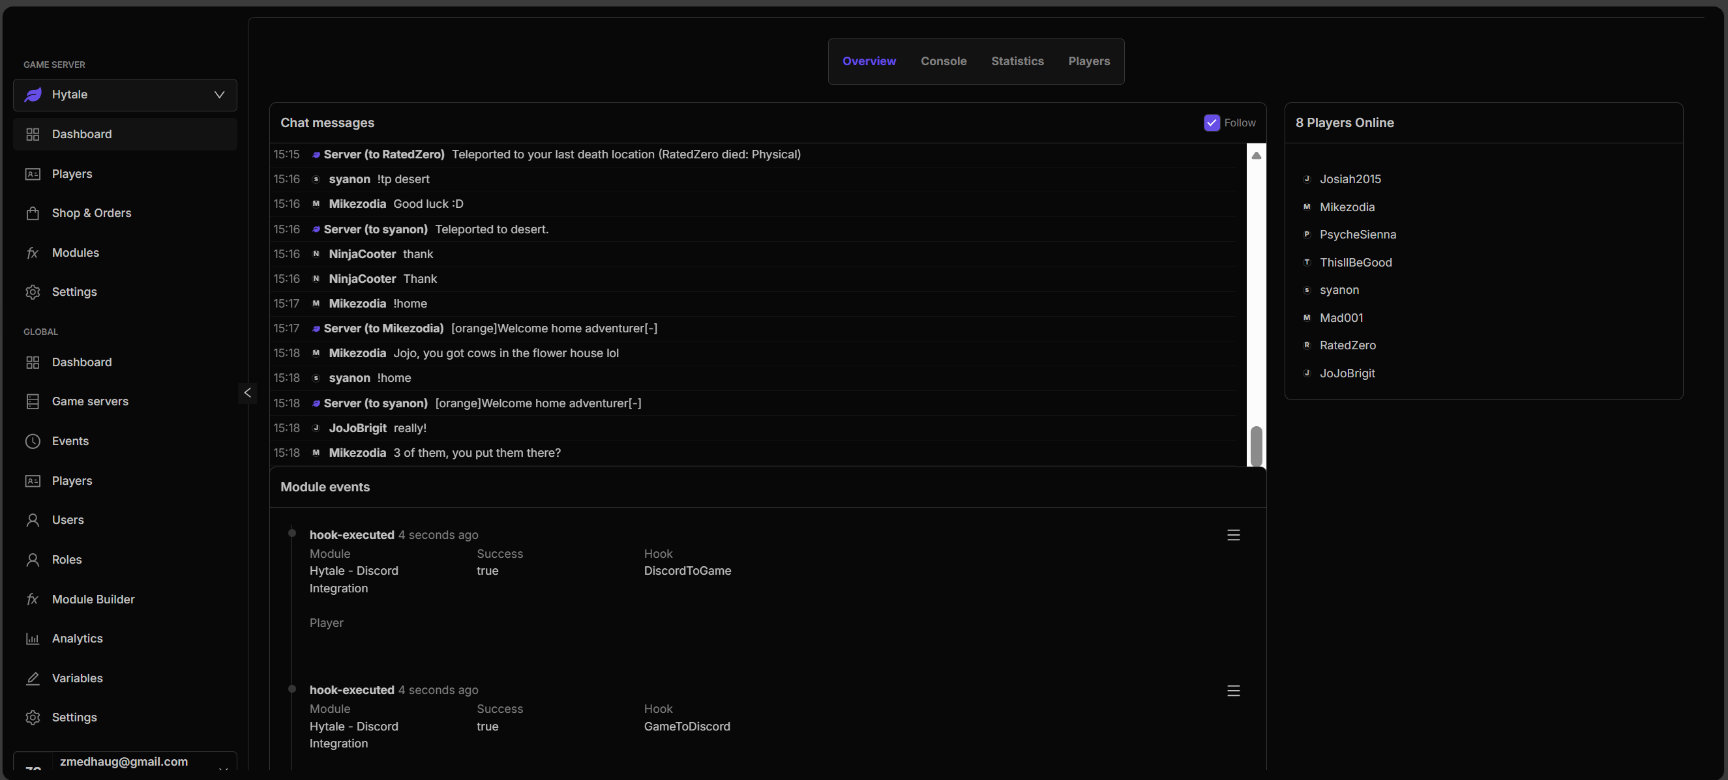Switch to the Console tab
This screenshot has height=780, width=1728.
pyautogui.click(x=943, y=61)
